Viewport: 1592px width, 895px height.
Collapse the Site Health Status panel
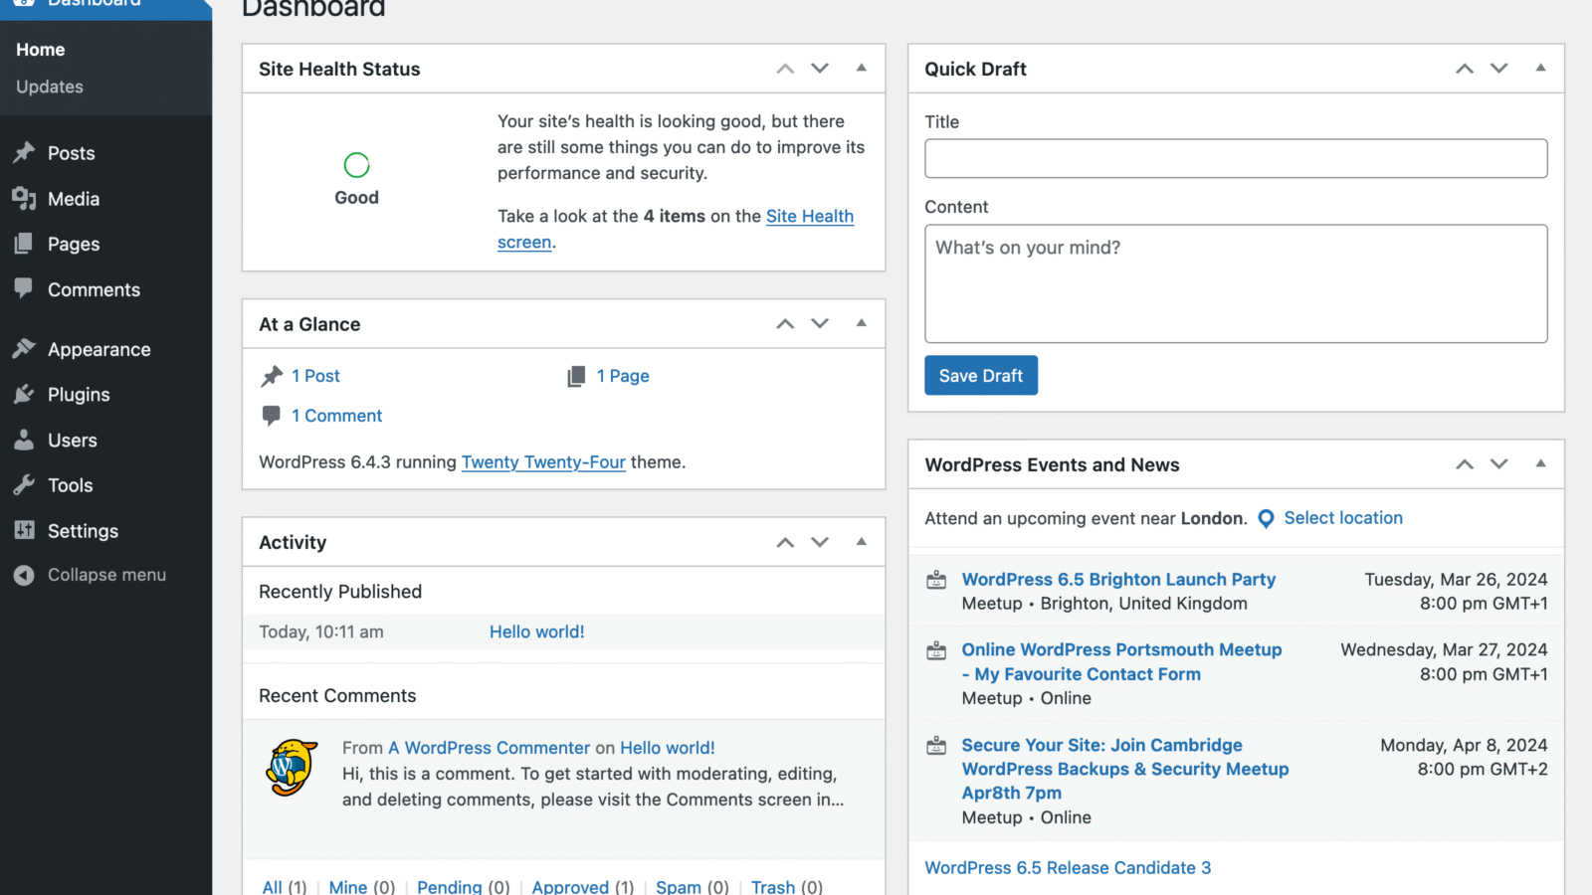(x=860, y=68)
